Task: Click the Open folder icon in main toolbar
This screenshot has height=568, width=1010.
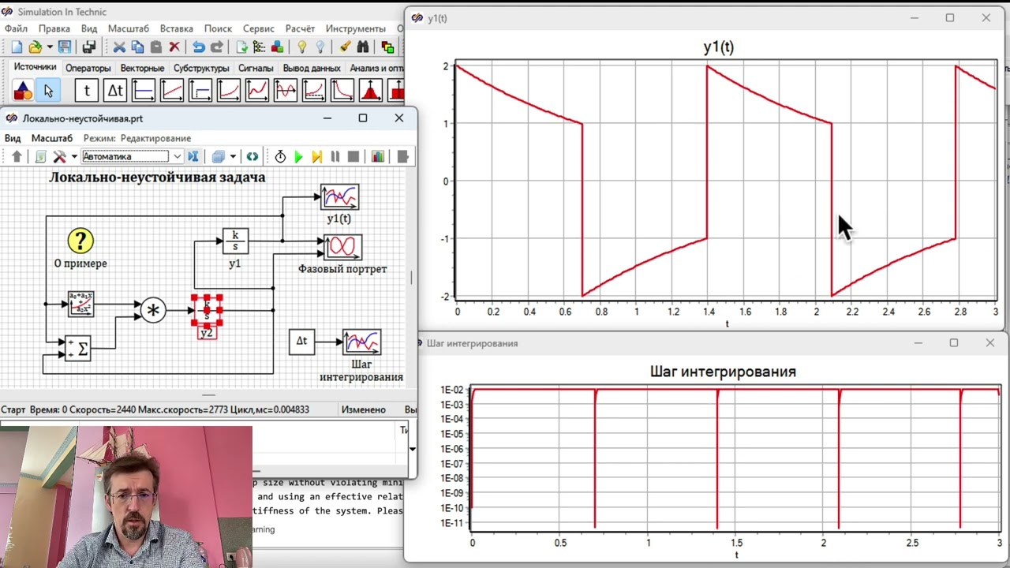Action: click(35, 47)
